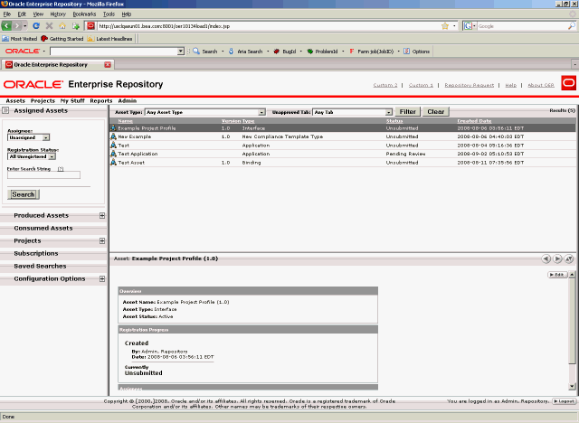Click the asset icon beside New Example
The height and width of the screenshot is (423, 579).
pos(113,136)
